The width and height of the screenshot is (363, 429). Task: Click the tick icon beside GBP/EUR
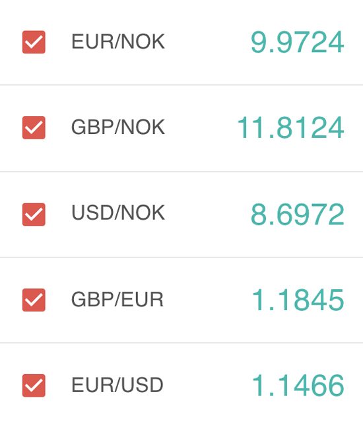[34, 300]
